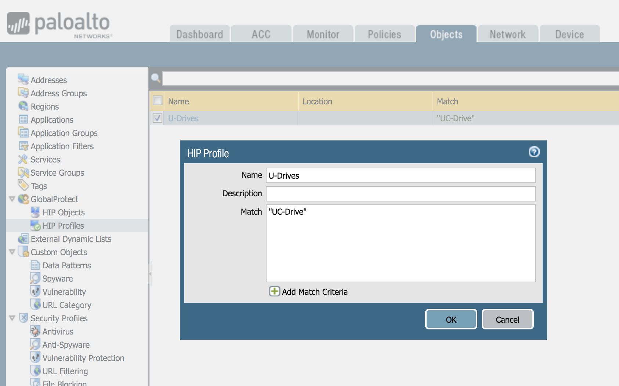619x386 pixels.
Task: Click the Address Groups icon
Action: click(23, 93)
